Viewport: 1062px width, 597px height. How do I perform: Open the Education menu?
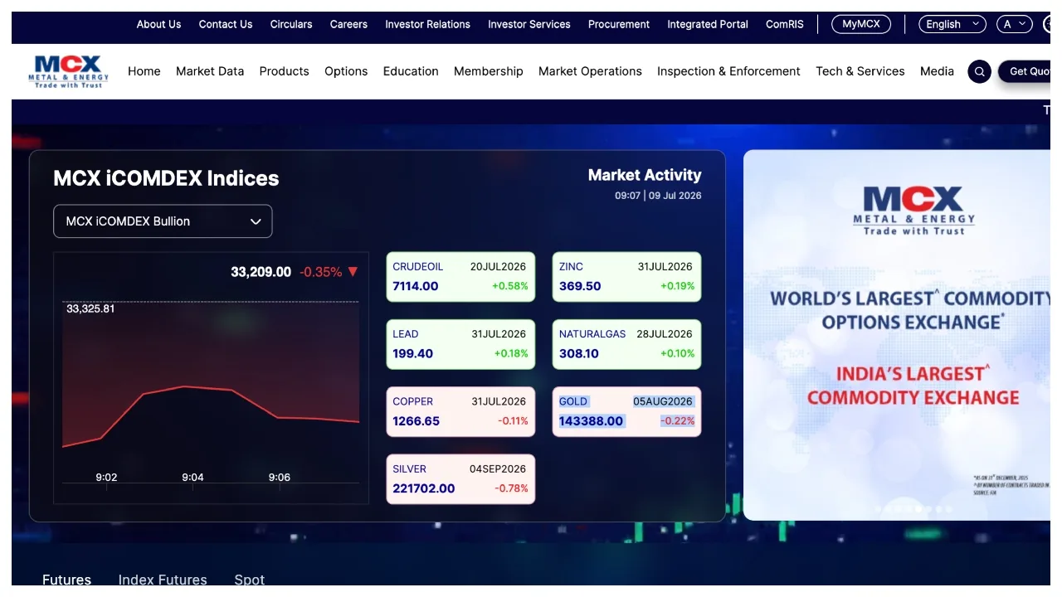[411, 71]
